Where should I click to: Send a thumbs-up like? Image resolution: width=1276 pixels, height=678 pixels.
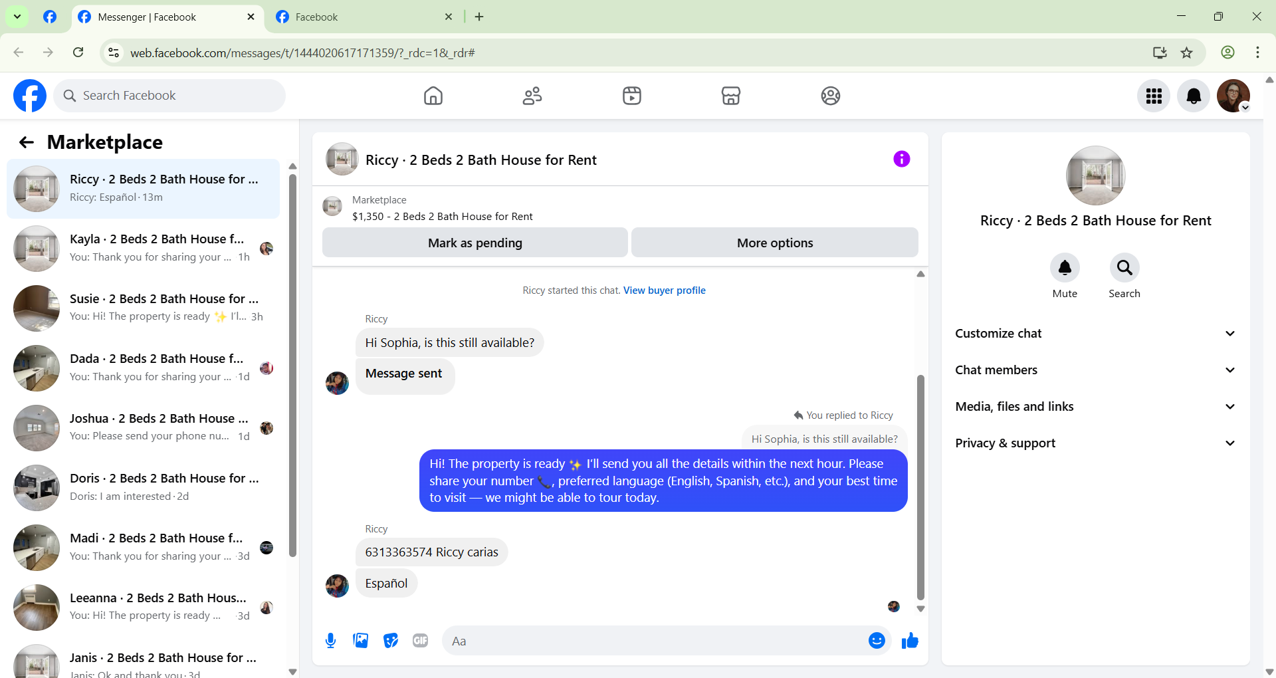(910, 641)
